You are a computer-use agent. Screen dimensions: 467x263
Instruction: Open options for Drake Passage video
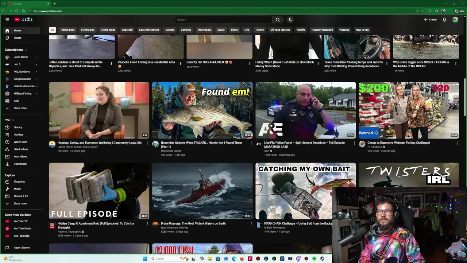point(251,224)
